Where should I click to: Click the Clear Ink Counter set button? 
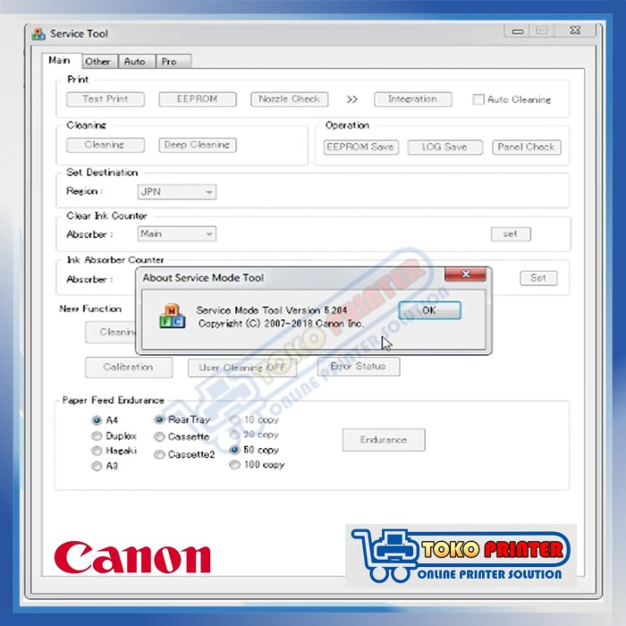click(511, 234)
